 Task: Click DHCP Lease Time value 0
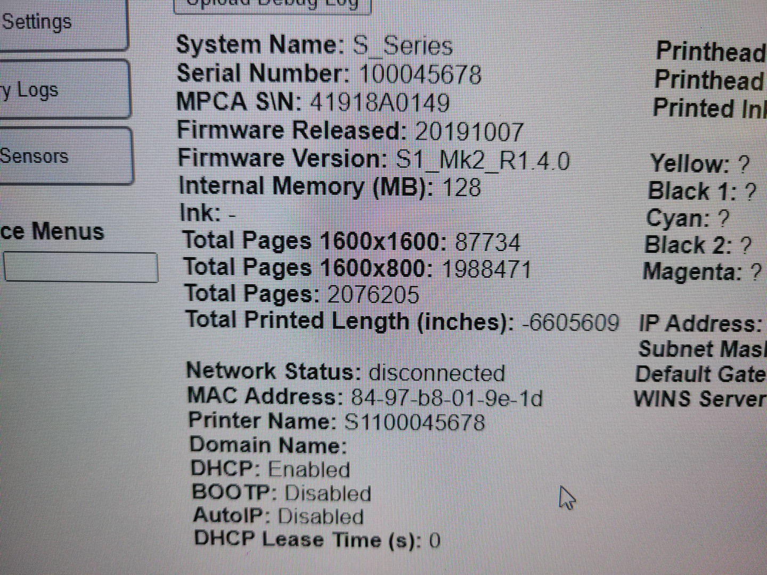[435, 540]
